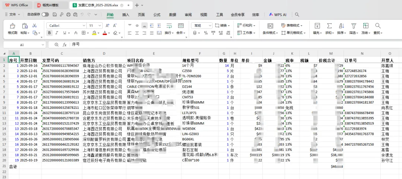Click the Sum (求和) sigma icon
This screenshot has width=402, height=179.
[329, 26]
